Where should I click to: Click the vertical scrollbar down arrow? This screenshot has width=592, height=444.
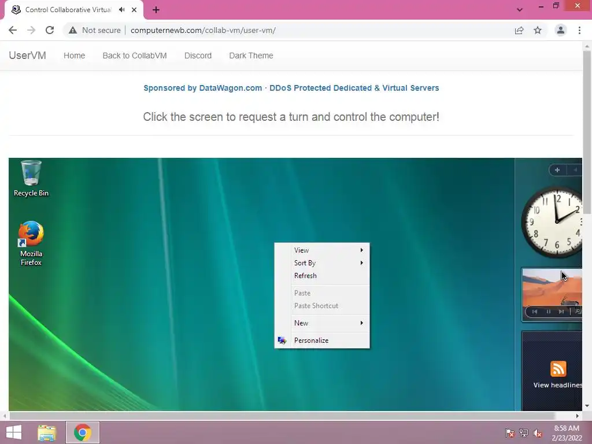(x=587, y=406)
